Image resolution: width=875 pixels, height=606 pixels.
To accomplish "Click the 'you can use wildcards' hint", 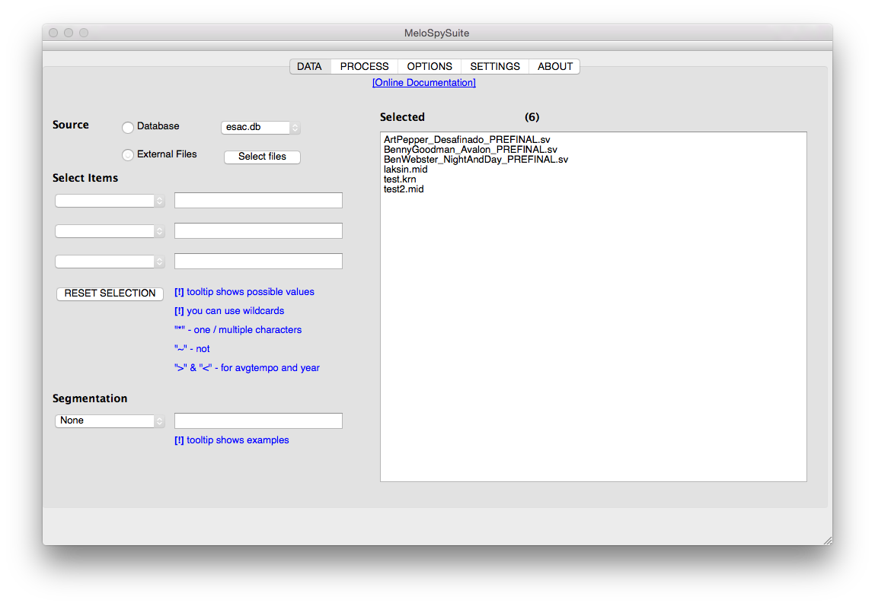I will (x=229, y=311).
